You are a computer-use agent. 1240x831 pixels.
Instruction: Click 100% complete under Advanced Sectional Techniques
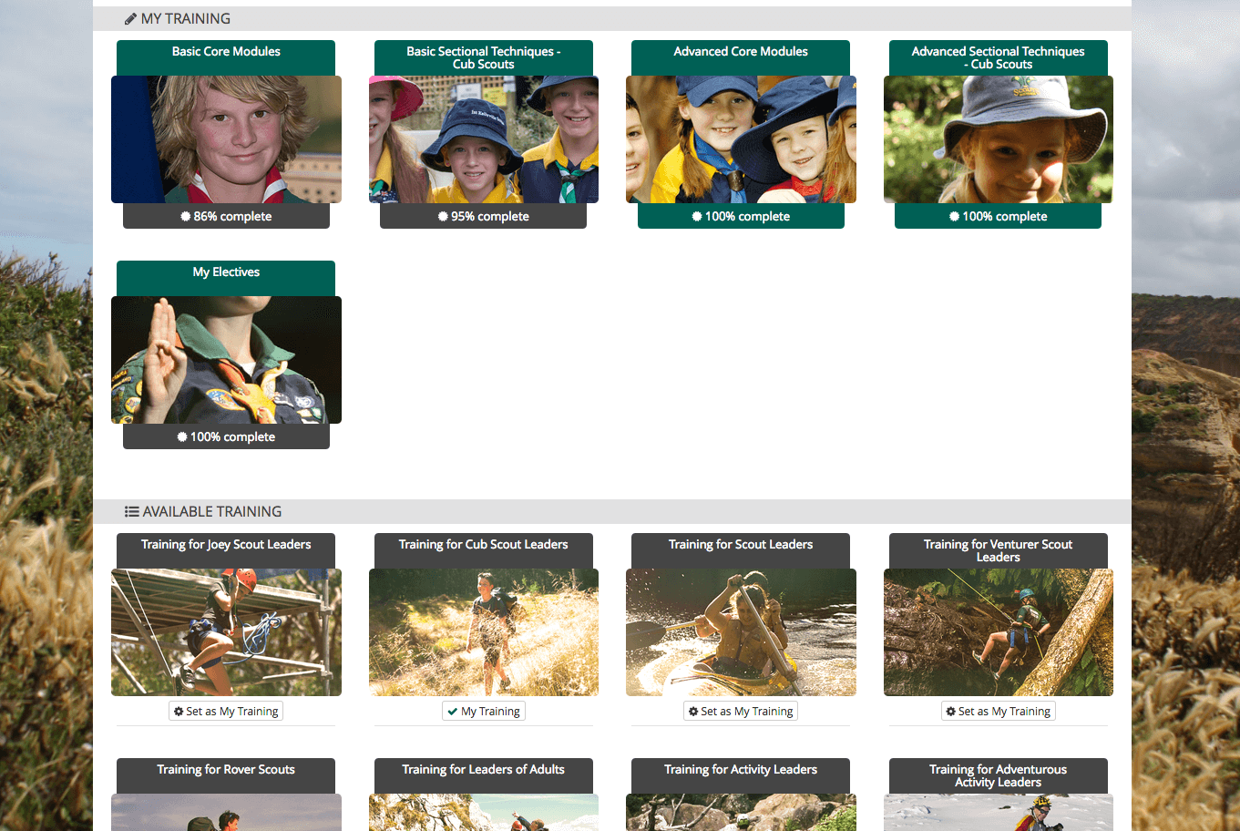pyautogui.click(x=999, y=216)
